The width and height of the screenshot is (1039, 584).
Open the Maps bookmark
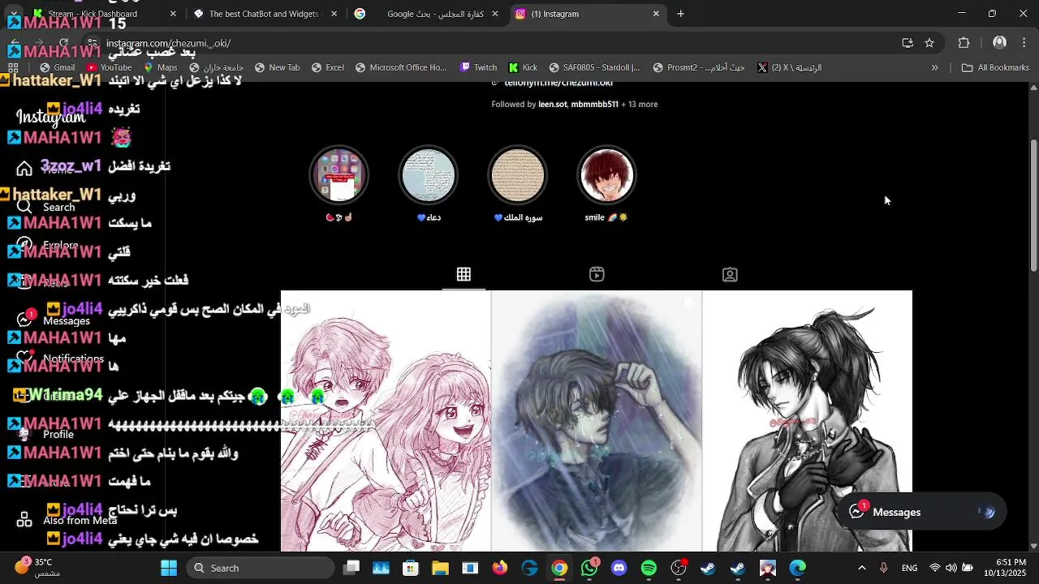click(159, 67)
